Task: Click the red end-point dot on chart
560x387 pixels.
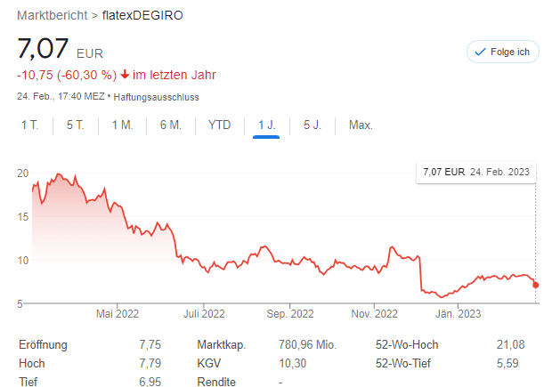Action: (x=536, y=285)
